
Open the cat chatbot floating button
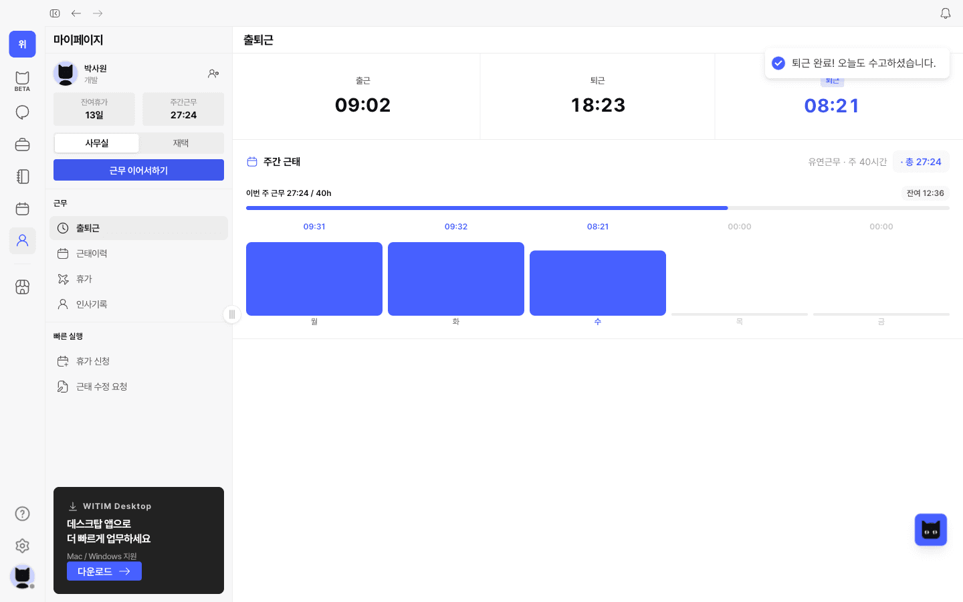pyautogui.click(x=931, y=530)
